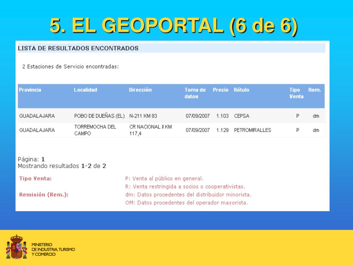Viewport: 353px width, 265px height.
Task: Click the Rótulo column header
Action: click(241, 90)
